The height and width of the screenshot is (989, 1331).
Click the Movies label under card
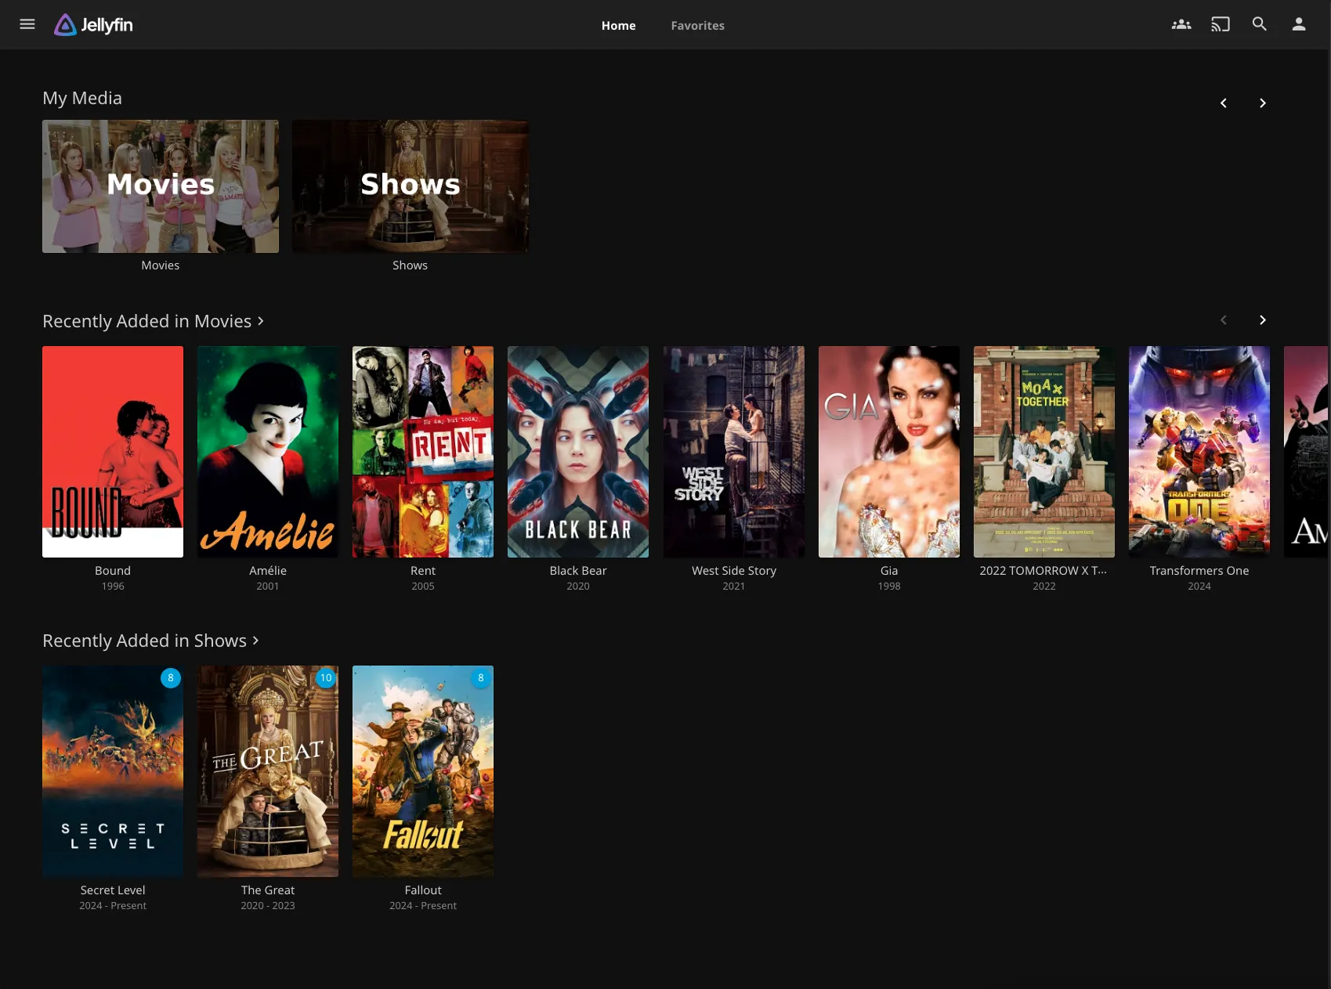tap(161, 265)
